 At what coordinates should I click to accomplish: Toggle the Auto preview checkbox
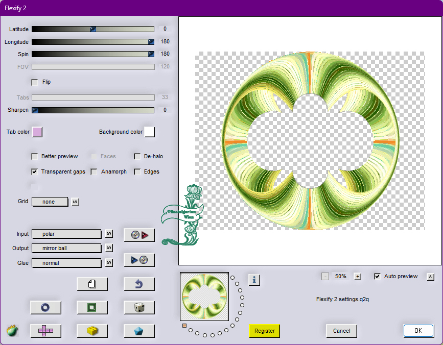pos(377,276)
